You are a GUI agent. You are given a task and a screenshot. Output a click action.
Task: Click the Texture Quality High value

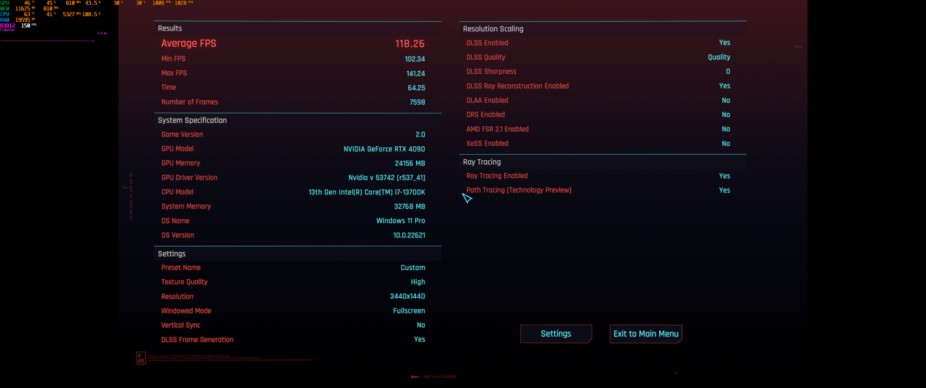(x=418, y=282)
